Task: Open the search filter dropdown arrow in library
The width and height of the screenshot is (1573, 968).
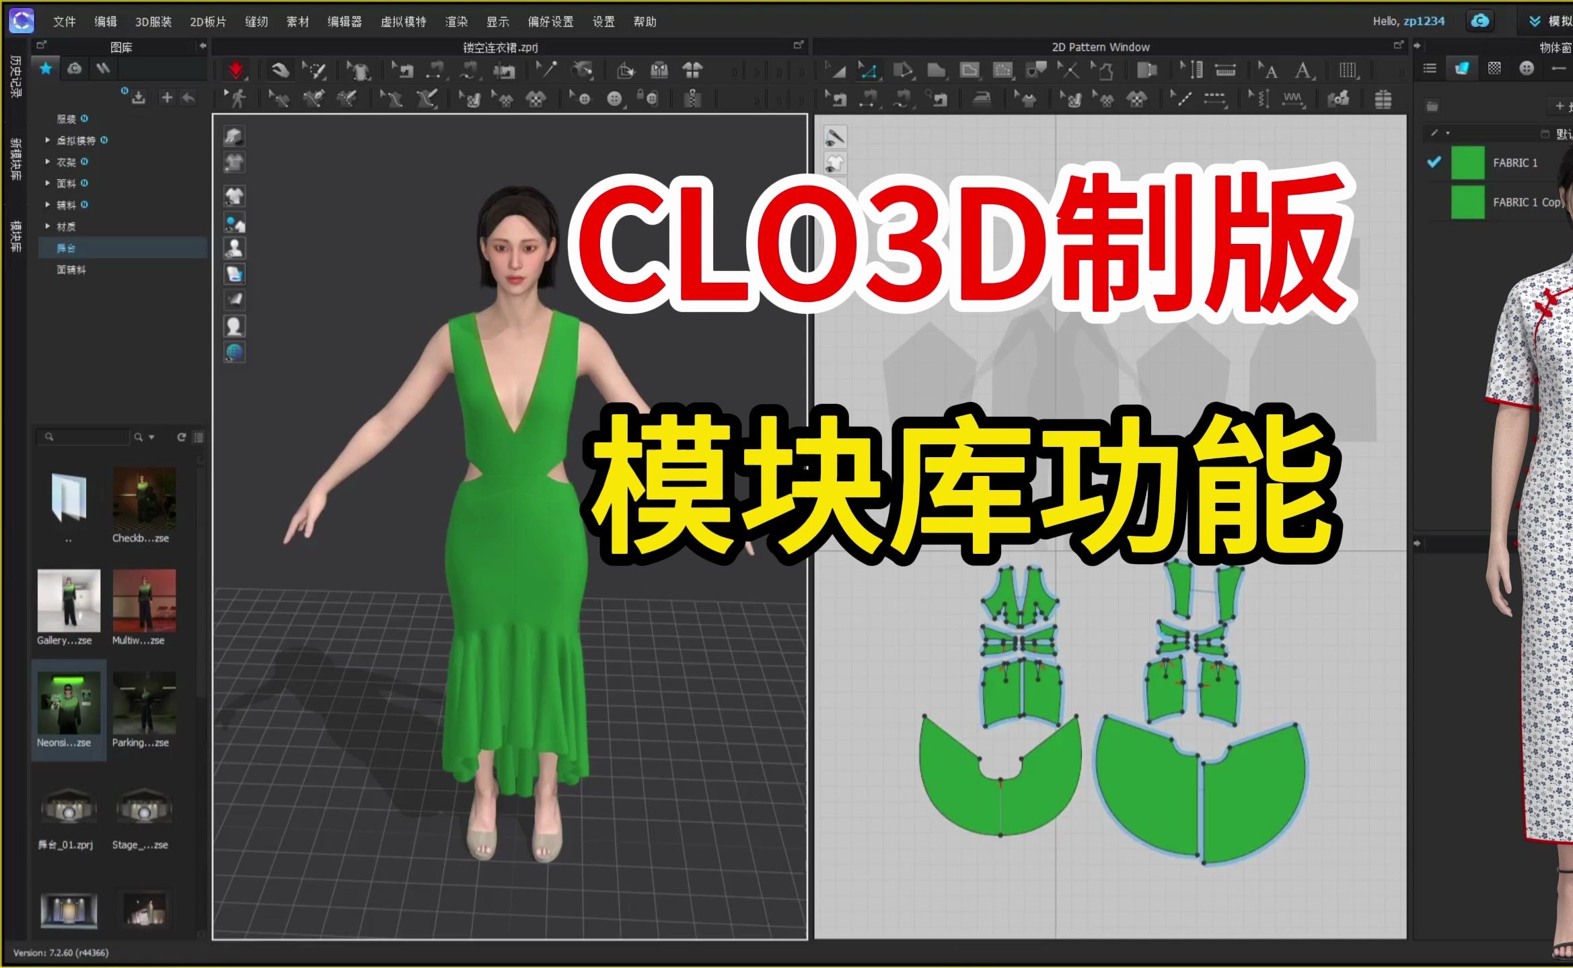Action: 151,437
